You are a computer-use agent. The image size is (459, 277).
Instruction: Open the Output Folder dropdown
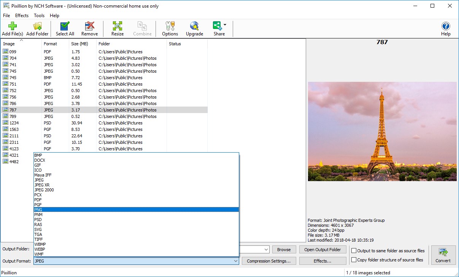click(x=265, y=249)
